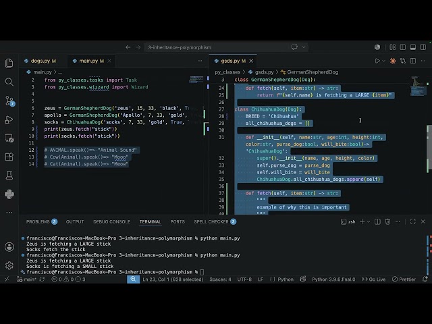The width and height of the screenshot is (432, 324).
Task: Open the Search view in activity bar
Action: pyautogui.click(x=9, y=82)
